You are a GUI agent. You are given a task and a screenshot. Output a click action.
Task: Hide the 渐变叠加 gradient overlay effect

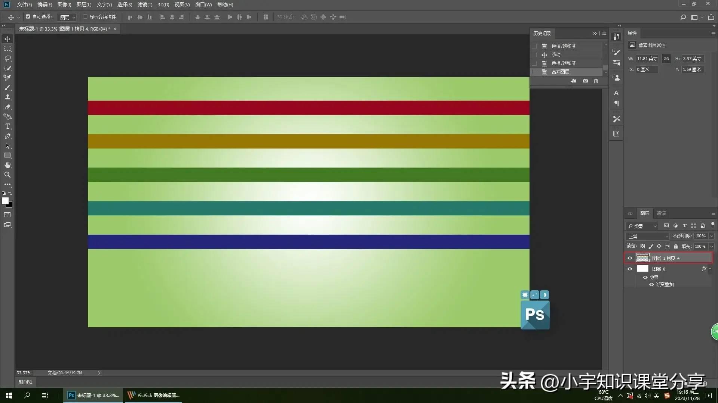651,284
